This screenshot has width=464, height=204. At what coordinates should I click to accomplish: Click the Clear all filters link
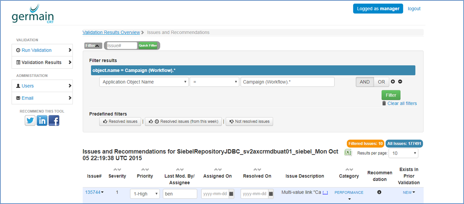402,103
